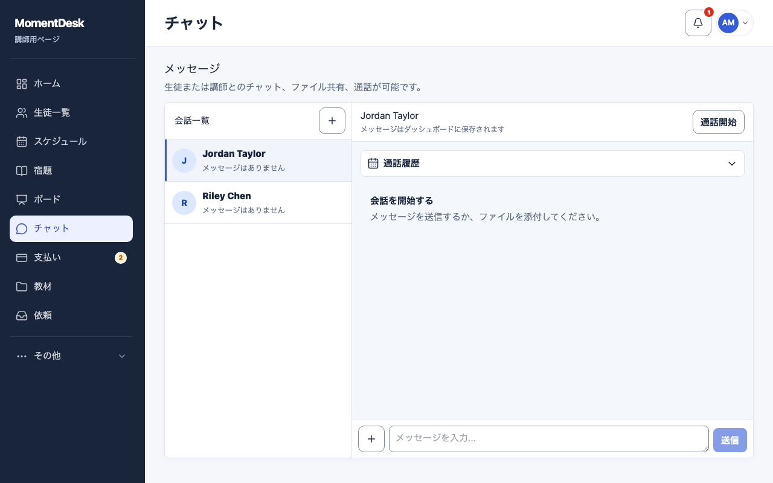Click the three dots icon by その他
The width and height of the screenshot is (773, 483).
22,356
